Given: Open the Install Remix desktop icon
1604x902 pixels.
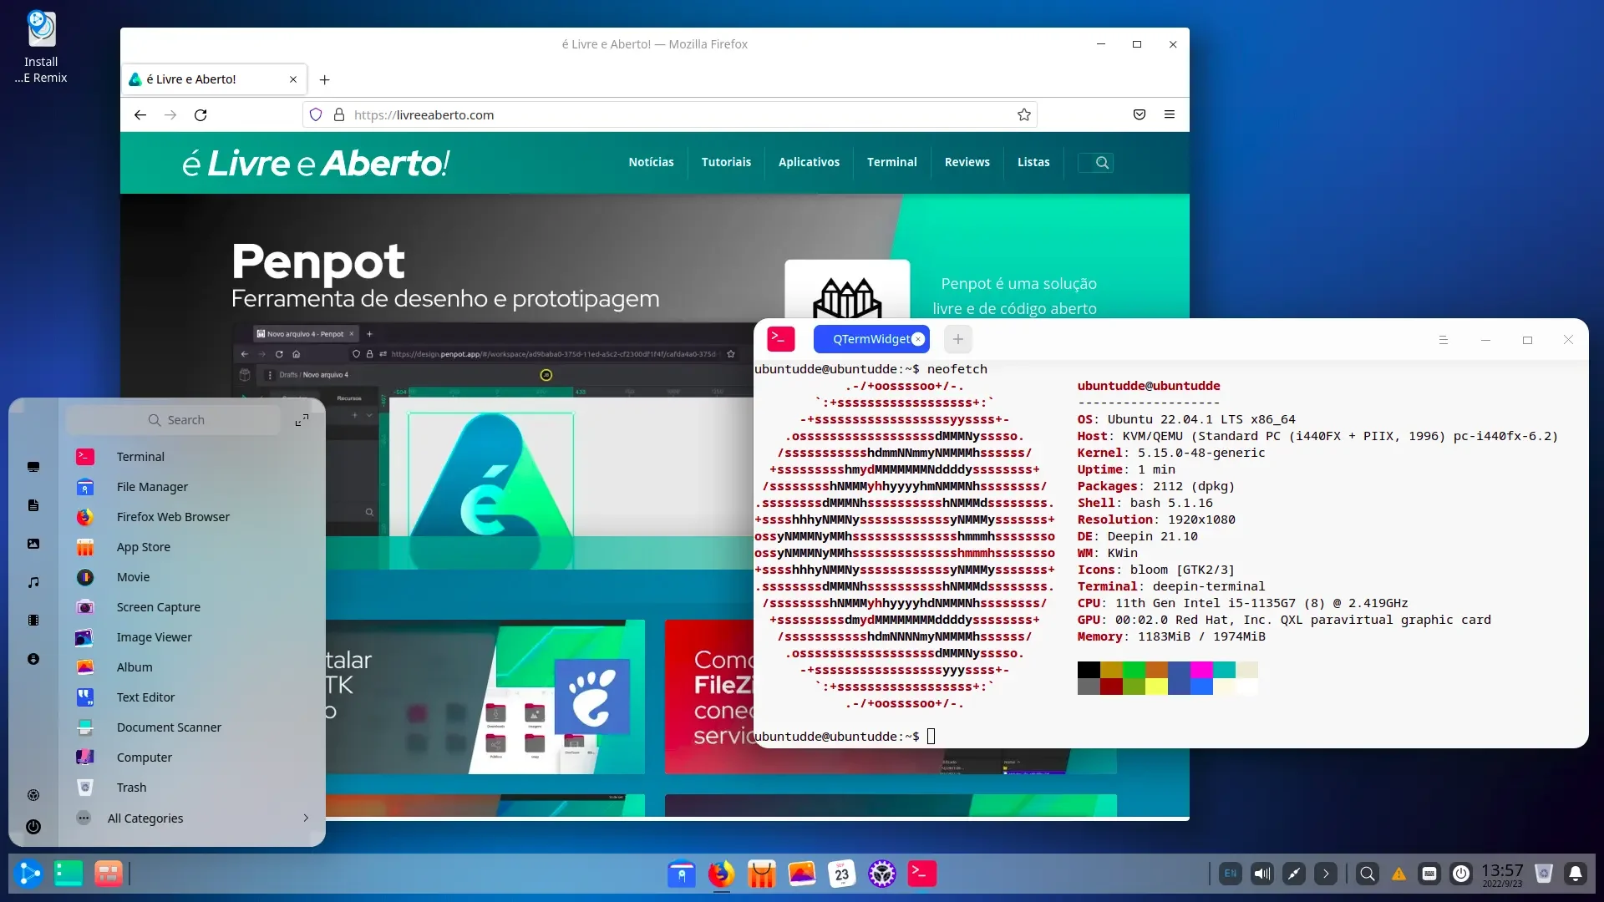Looking at the screenshot, I should 41,48.
